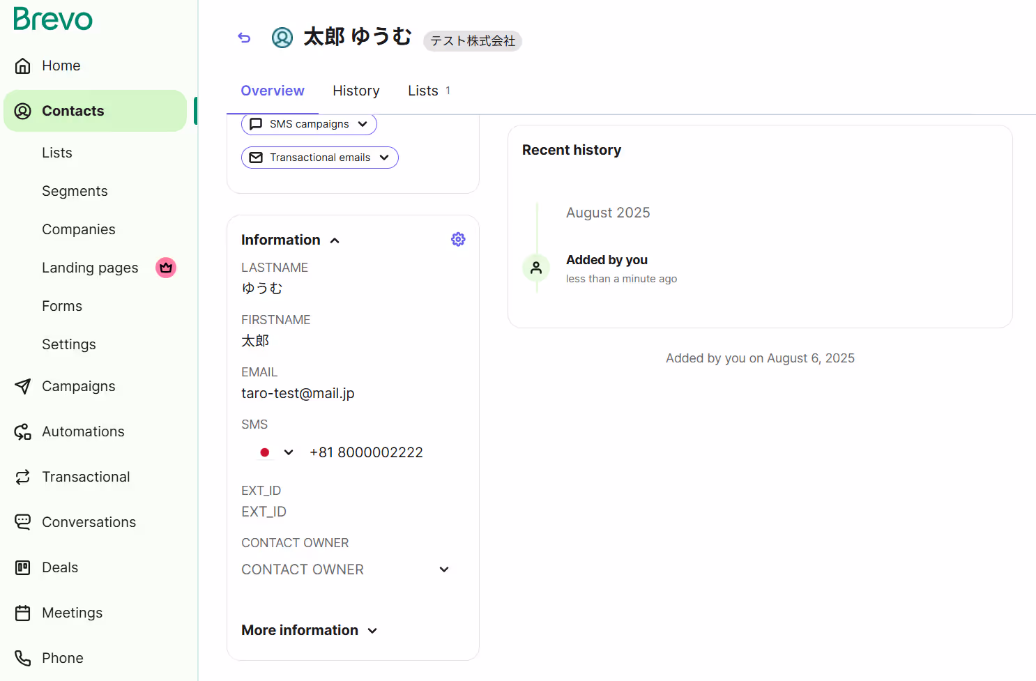Click the Meetings calendar icon
The height and width of the screenshot is (681, 1036).
[23, 613]
